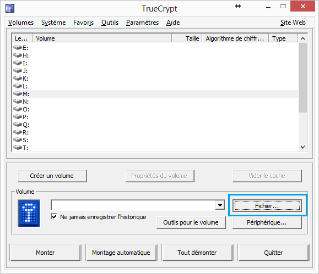Select the P: drive slot icon
The image size is (319, 274).
[18, 117]
